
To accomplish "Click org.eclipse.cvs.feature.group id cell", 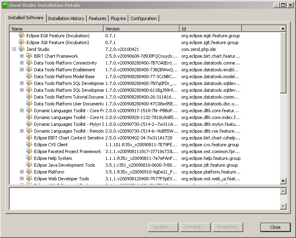I will [210, 144].
